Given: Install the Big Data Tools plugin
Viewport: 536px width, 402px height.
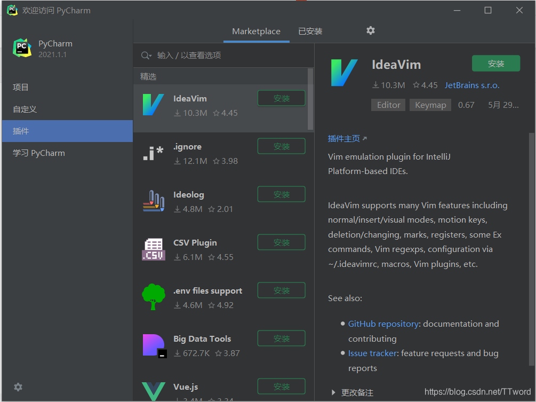Looking at the screenshot, I should point(281,338).
